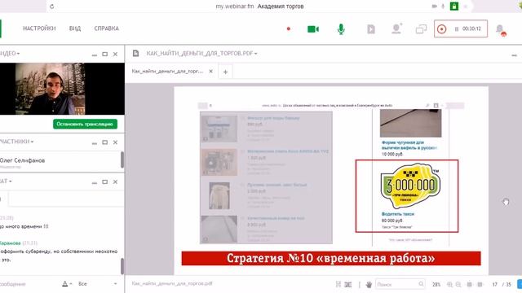Mute the green microphone in toolbar
Image resolution: width=522 pixels, height=293 pixels.
pos(341,29)
